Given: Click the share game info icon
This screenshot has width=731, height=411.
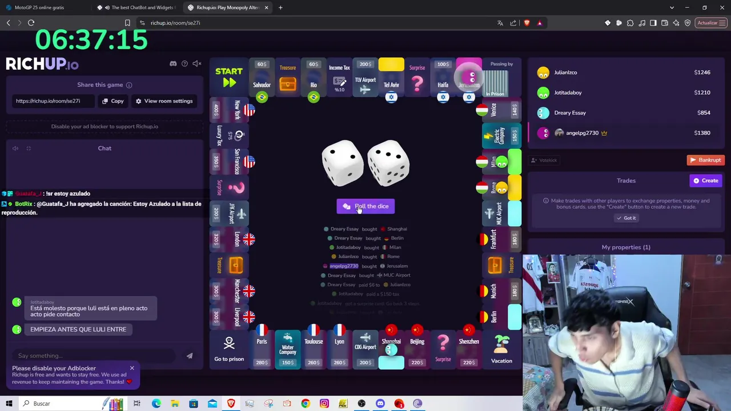Looking at the screenshot, I should [x=129, y=85].
